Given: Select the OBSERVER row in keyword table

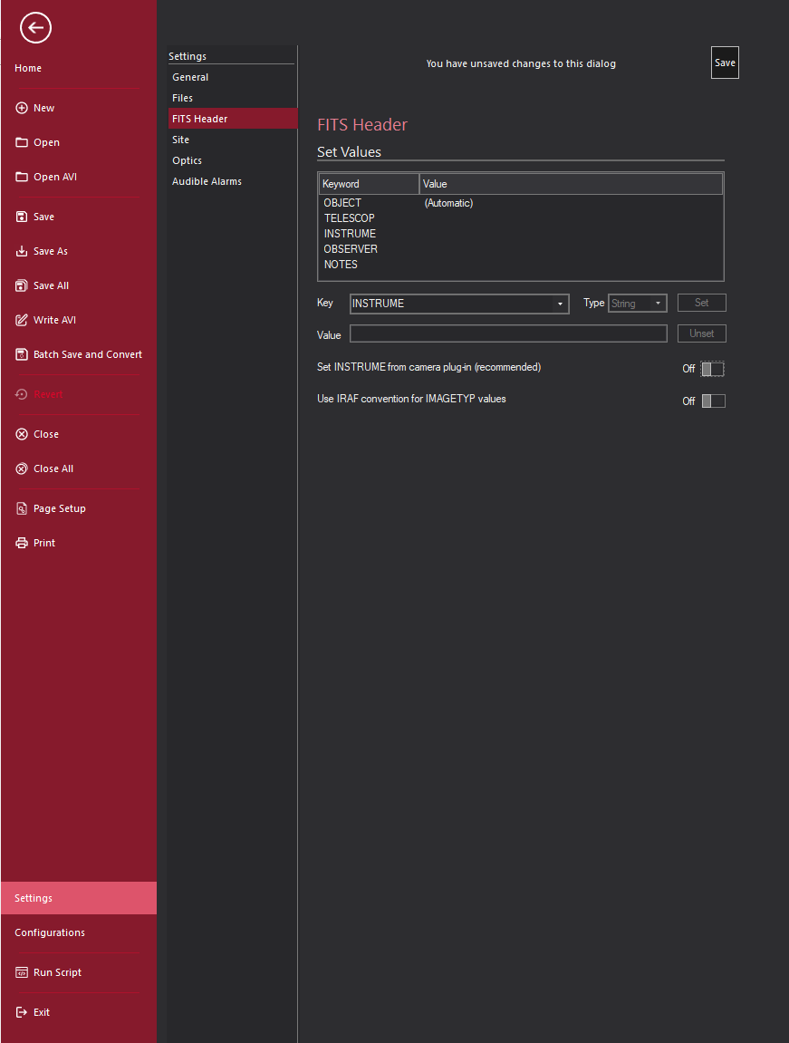Looking at the screenshot, I should 351,249.
